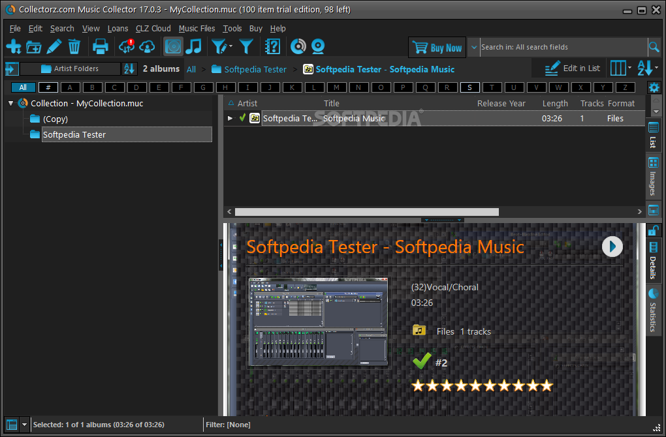Open the layout dropdown arrow in status bar
Viewport: 666px width, 437px height.
pos(24,424)
